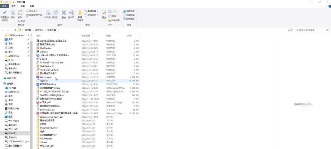
Task: Click the History button in the Open group
Action: click(x=114, y=20)
